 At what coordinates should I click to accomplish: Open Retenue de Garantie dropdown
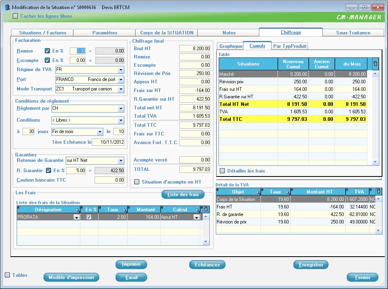(x=121, y=161)
